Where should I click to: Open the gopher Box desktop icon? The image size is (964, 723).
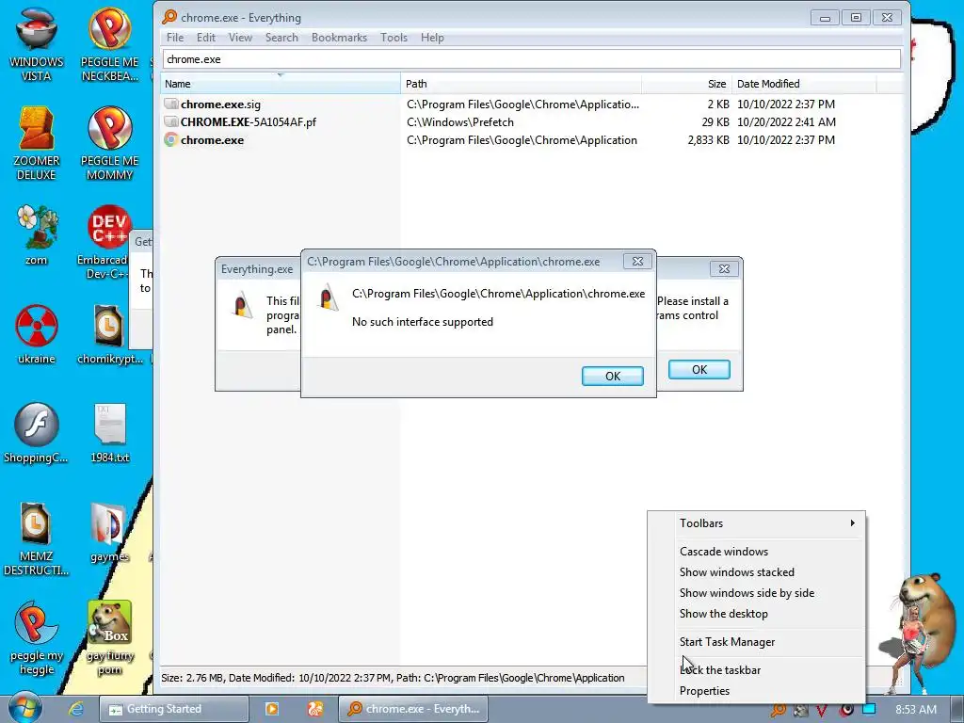point(109,638)
